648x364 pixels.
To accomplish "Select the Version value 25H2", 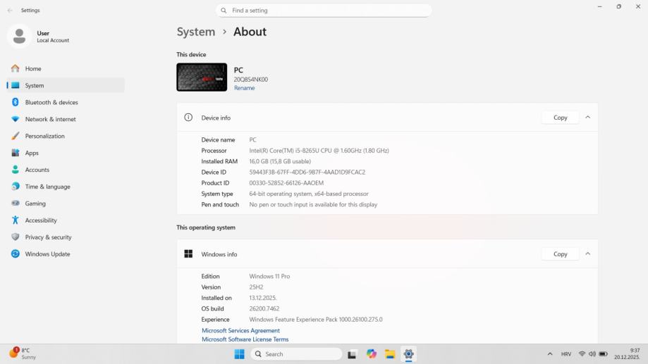I will pyautogui.click(x=256, y=287).
